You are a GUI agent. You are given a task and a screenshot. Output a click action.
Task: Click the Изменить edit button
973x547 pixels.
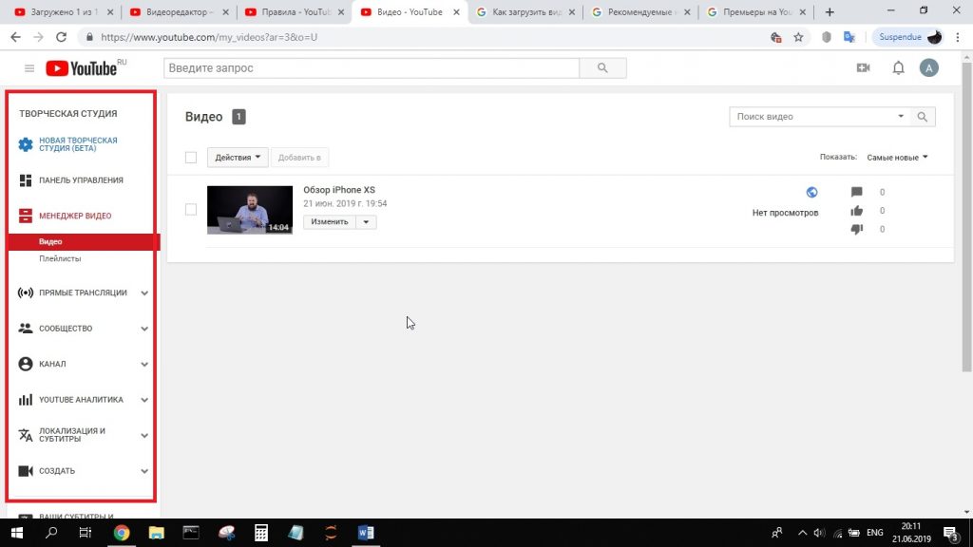[x=330, y=222]
